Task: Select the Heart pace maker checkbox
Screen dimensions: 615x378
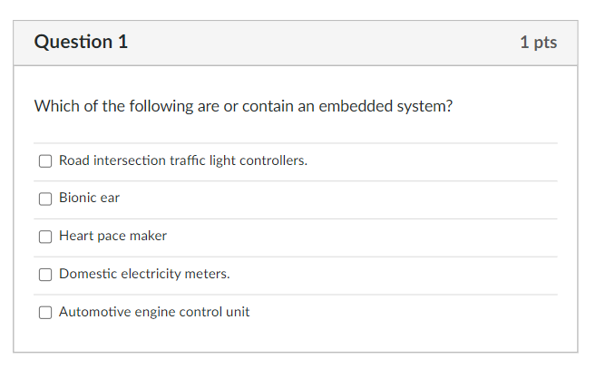Action: point(45,237)
